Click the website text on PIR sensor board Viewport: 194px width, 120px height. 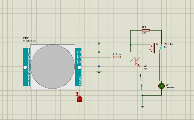pos(29,67)
